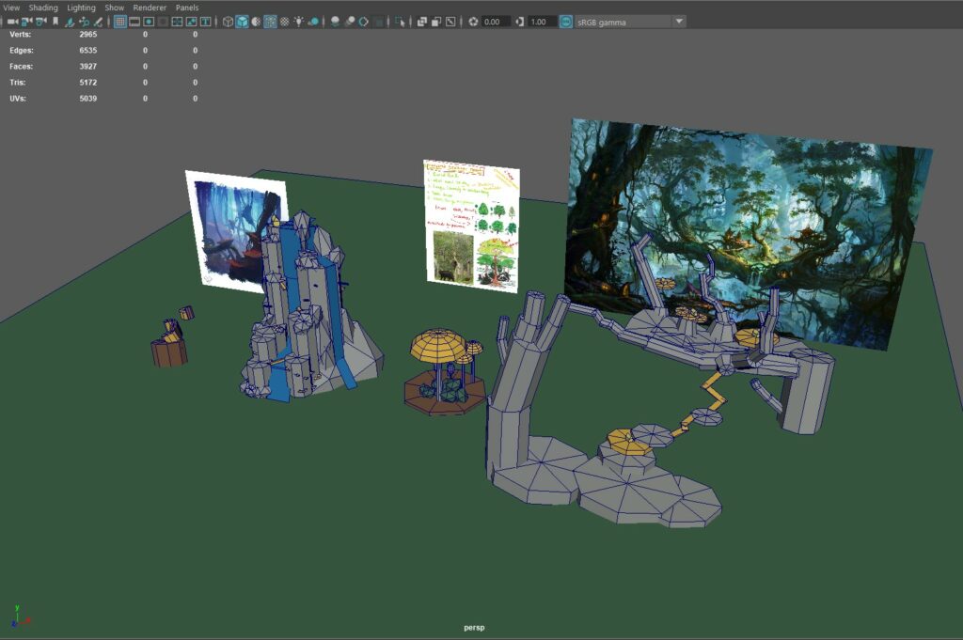This screenshot has height=640, width=963.
Task: Toggle the Safe Title overlay
Action: tap(205, 22)
